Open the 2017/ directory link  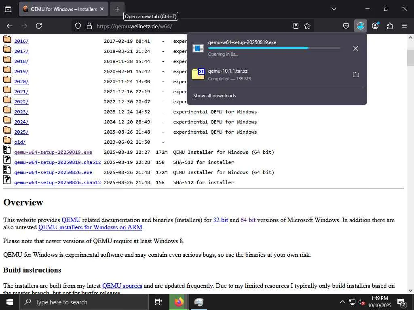tap(21, 51)
